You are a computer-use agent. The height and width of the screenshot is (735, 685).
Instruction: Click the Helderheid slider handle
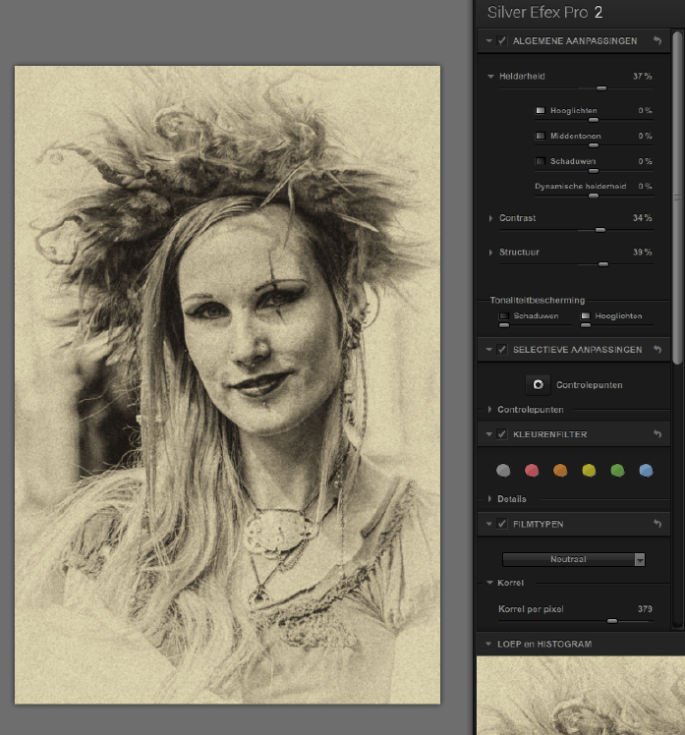(x=601, y=88)
